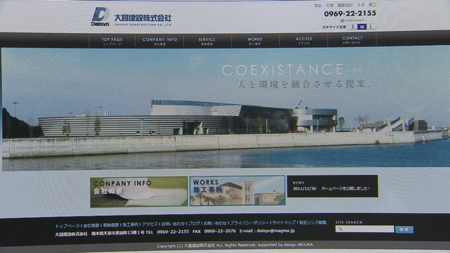Click the CONPANY INFO 会社概要 banner
The width and height of the screenshot is (450, 253).
[x=139, y=192]
